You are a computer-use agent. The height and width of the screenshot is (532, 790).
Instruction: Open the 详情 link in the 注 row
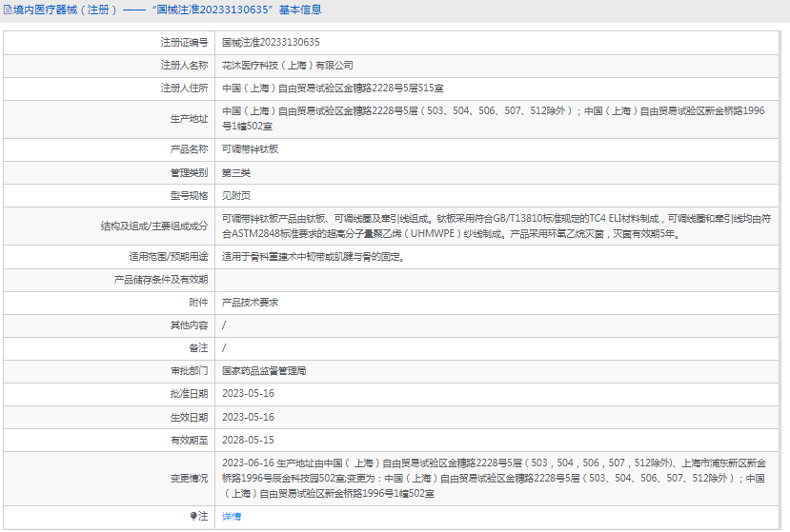tap(232, 517)
